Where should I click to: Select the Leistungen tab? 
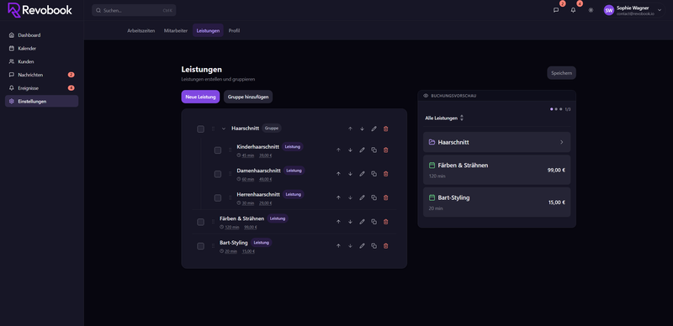click(208, 31)
